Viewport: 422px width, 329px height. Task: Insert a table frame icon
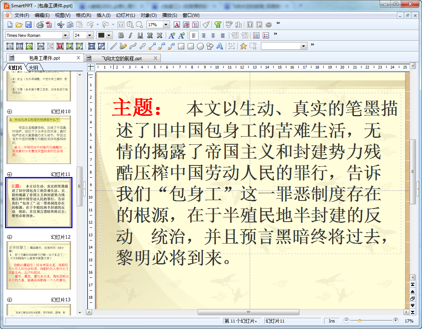click(19, 46)
